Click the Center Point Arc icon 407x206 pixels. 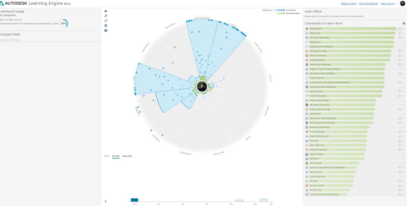coord(307,78)
